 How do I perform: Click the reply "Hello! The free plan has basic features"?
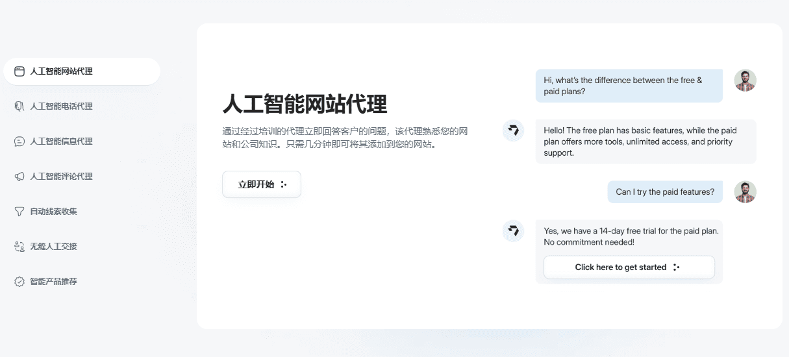pyautogui.click(x=646, y=142)
